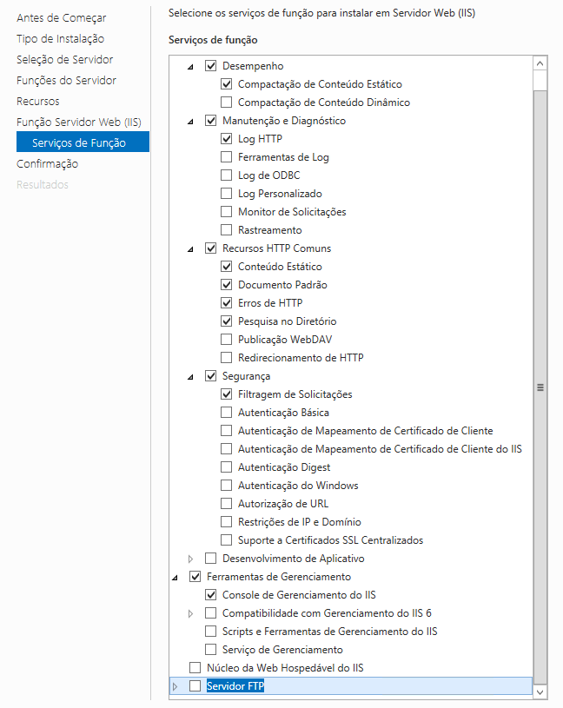Open the Confirmação wizard step

click(47, 164)
